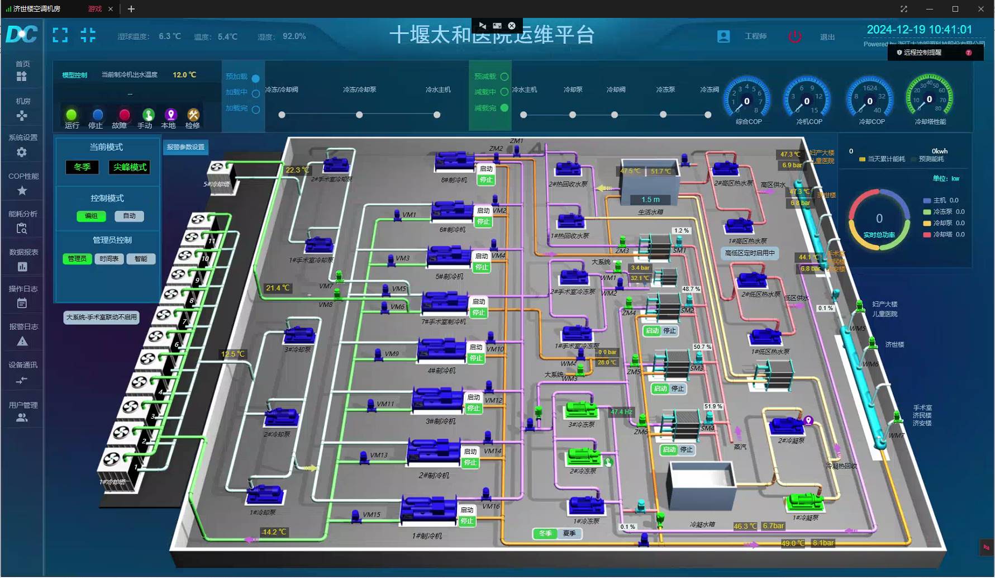Click 启动 for the 1#制冷机 chiller
The image size is (995, 578).
point(466,510)
